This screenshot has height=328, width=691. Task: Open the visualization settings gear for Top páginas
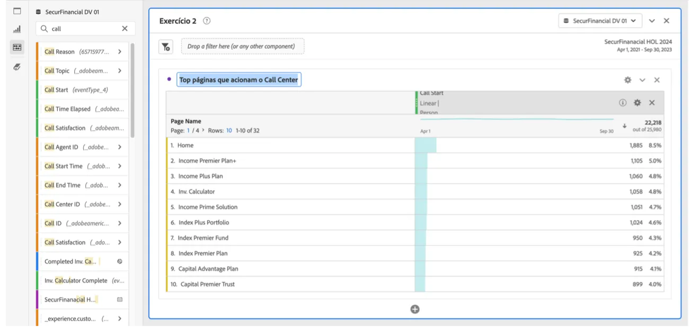pos(628,80)
